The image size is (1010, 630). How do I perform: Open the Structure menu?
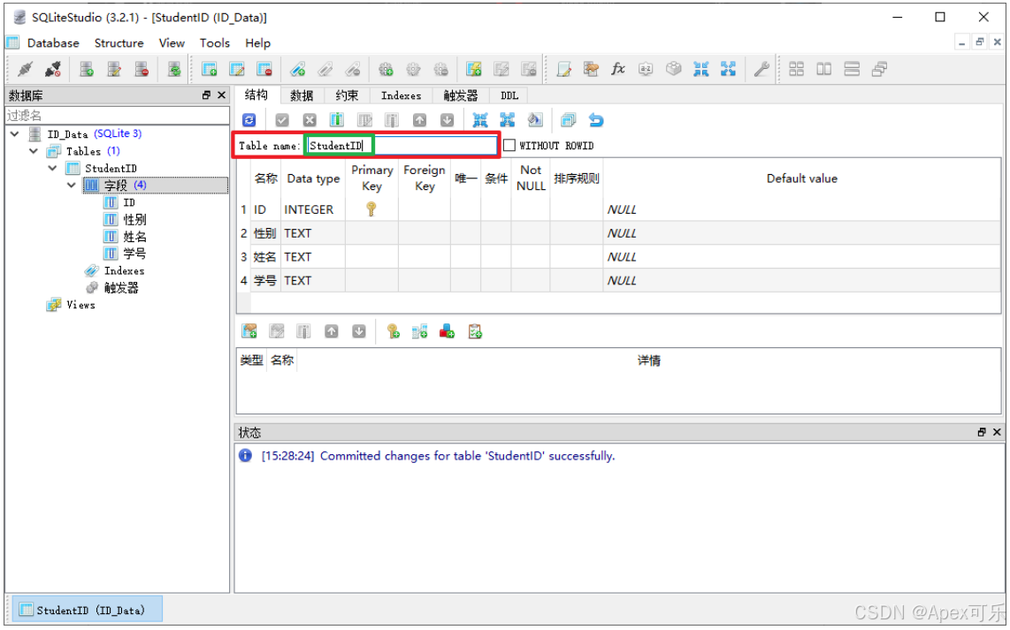click(x=119, y=43)
